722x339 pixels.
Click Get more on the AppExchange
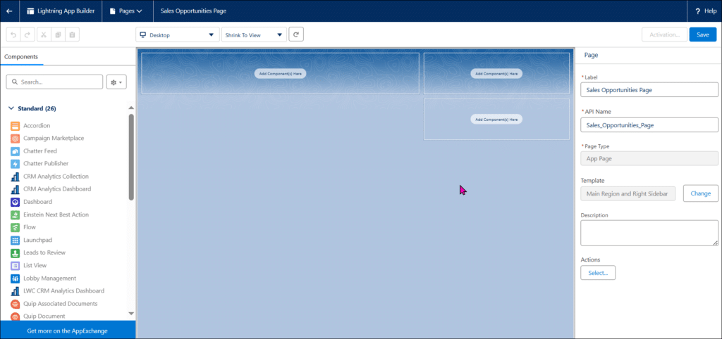(67, 331)
